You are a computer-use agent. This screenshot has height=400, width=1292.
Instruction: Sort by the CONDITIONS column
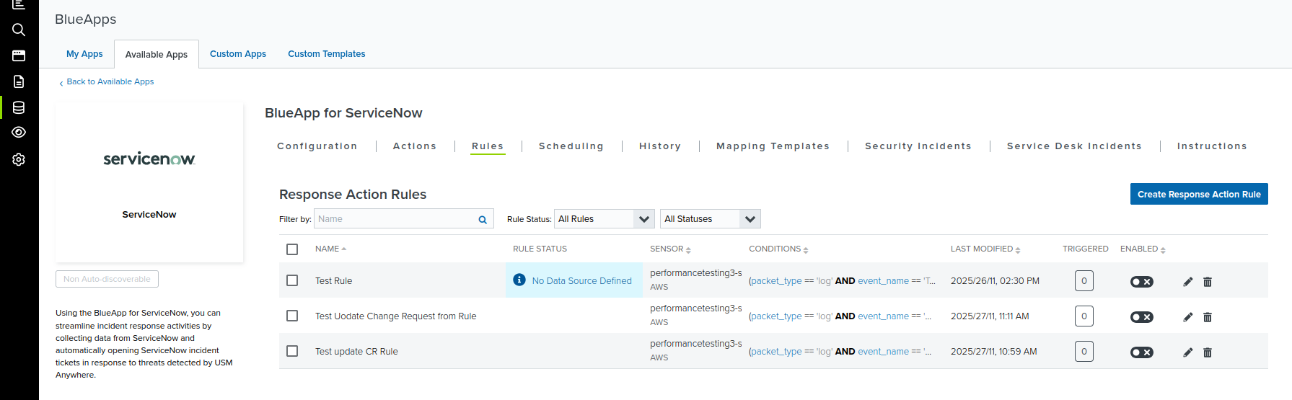pos(806,250)
